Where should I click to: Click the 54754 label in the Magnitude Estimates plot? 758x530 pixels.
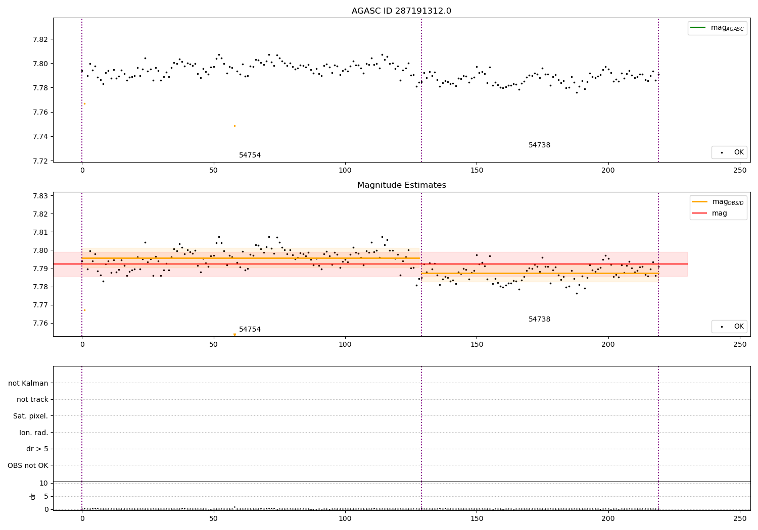tap(250, 330)
